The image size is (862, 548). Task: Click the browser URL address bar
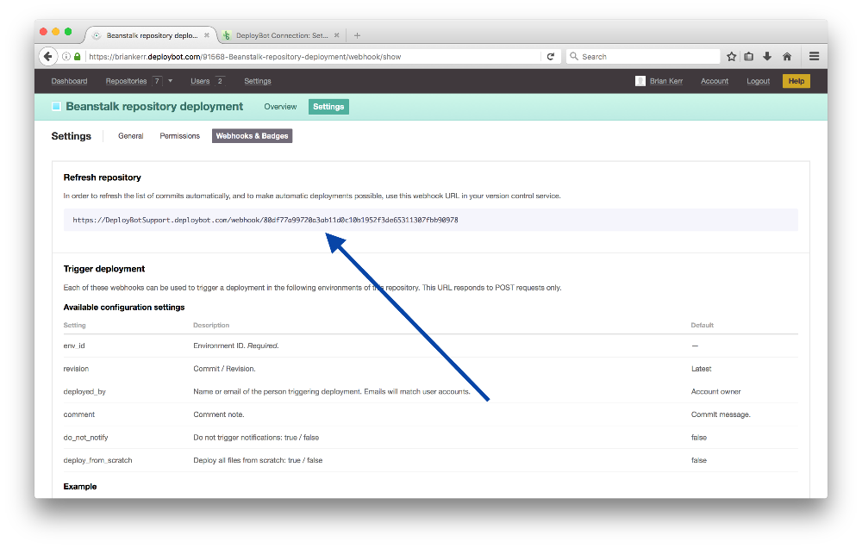coord(314,57)
